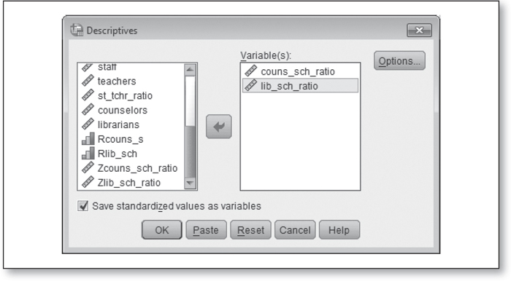Image resolution: width=511 pixels, height=281 pixels.
Task: Click the Descriptives title bar icon
Action: [77, 31]
